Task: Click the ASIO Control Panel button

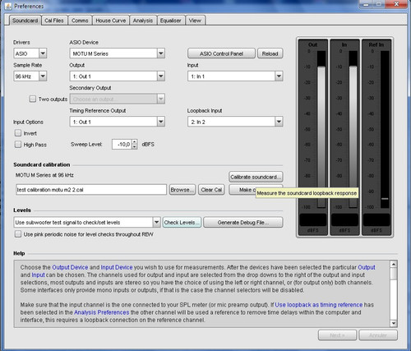Action: [x=221, y=53]
